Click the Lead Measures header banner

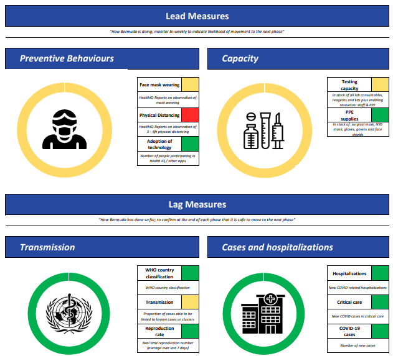[197, 16]
